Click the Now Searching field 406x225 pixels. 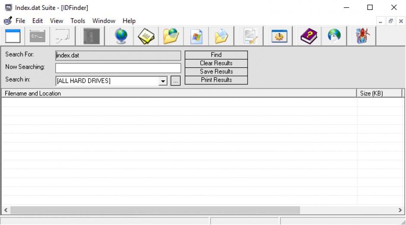pos(118,68)
